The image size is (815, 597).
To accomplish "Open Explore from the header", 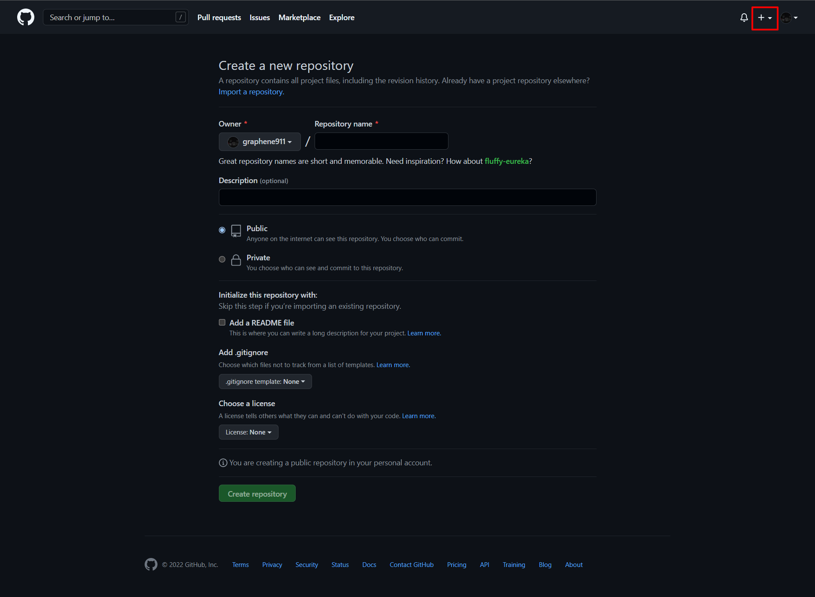I will (342, 18).
